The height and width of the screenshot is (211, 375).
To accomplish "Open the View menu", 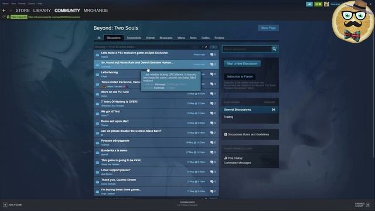I will (13, 4).
